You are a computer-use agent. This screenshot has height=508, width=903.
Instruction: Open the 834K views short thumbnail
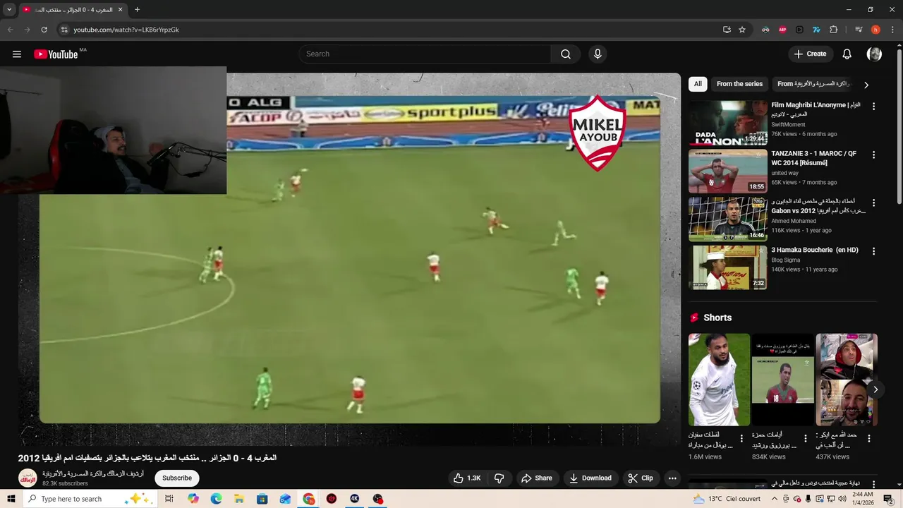pyautogui.click(x=783, y=380)
